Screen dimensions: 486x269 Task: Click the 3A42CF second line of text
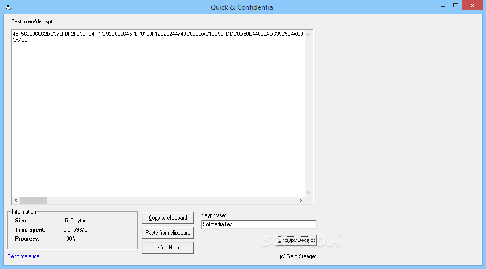(x=22, y=40)
